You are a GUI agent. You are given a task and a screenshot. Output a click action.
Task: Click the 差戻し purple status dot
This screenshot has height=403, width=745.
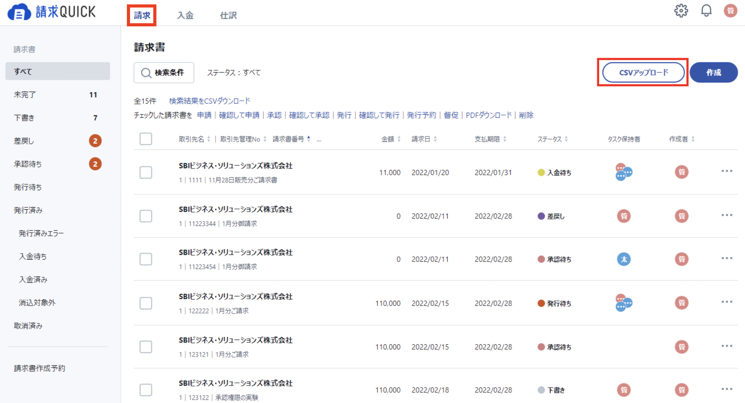click(541, 216)
